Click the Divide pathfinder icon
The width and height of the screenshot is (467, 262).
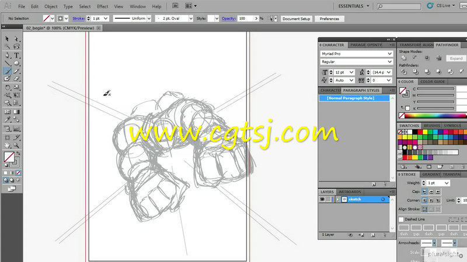(x=403, y=72)
